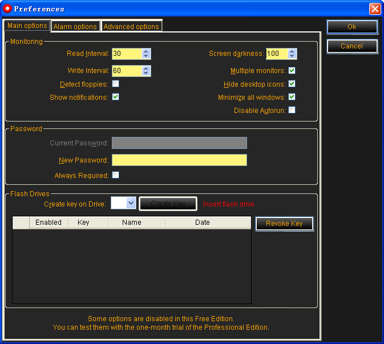The image size is (384, 344).
Task: Close the Preferences window
Action: (x=375, y=9)
